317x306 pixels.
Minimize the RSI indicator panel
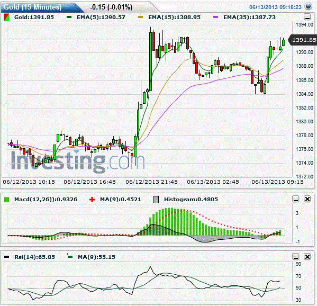click(296, 257)
